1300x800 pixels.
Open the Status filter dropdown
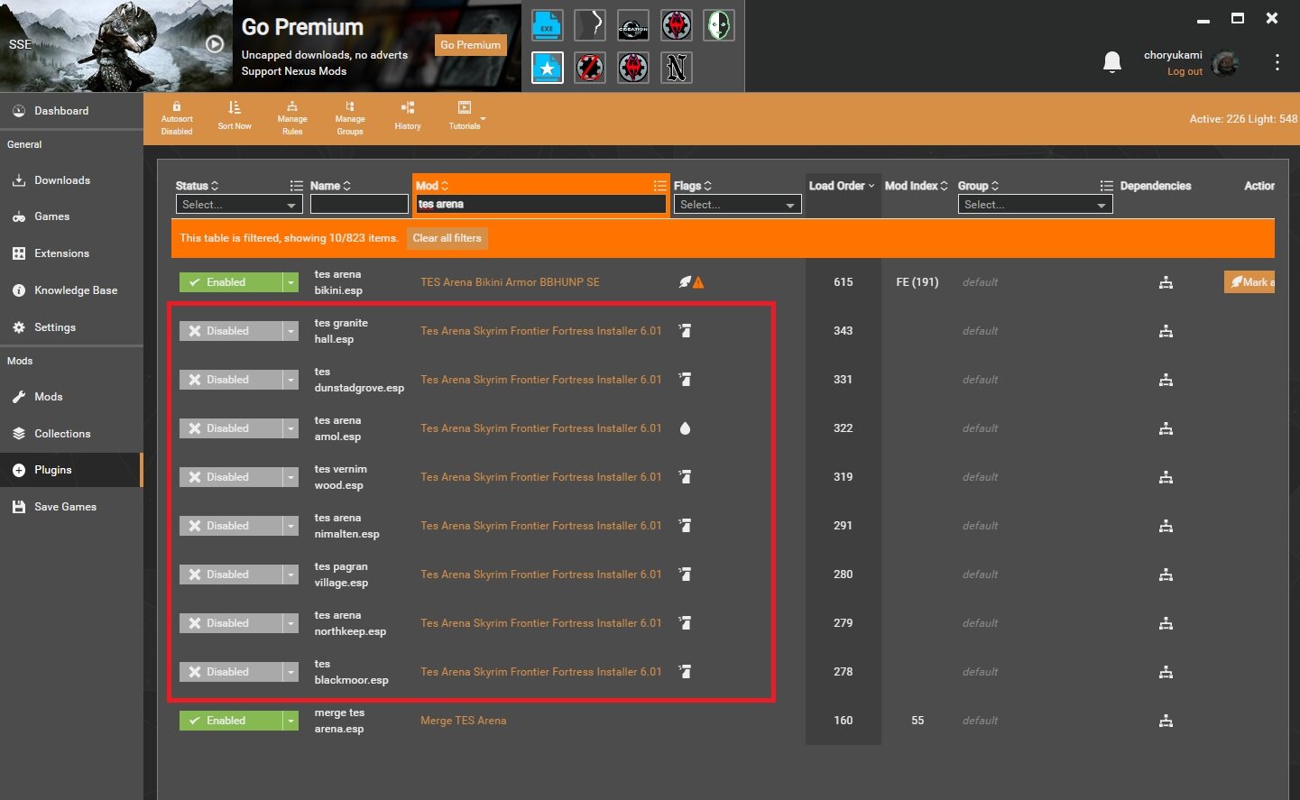(238, 205)
